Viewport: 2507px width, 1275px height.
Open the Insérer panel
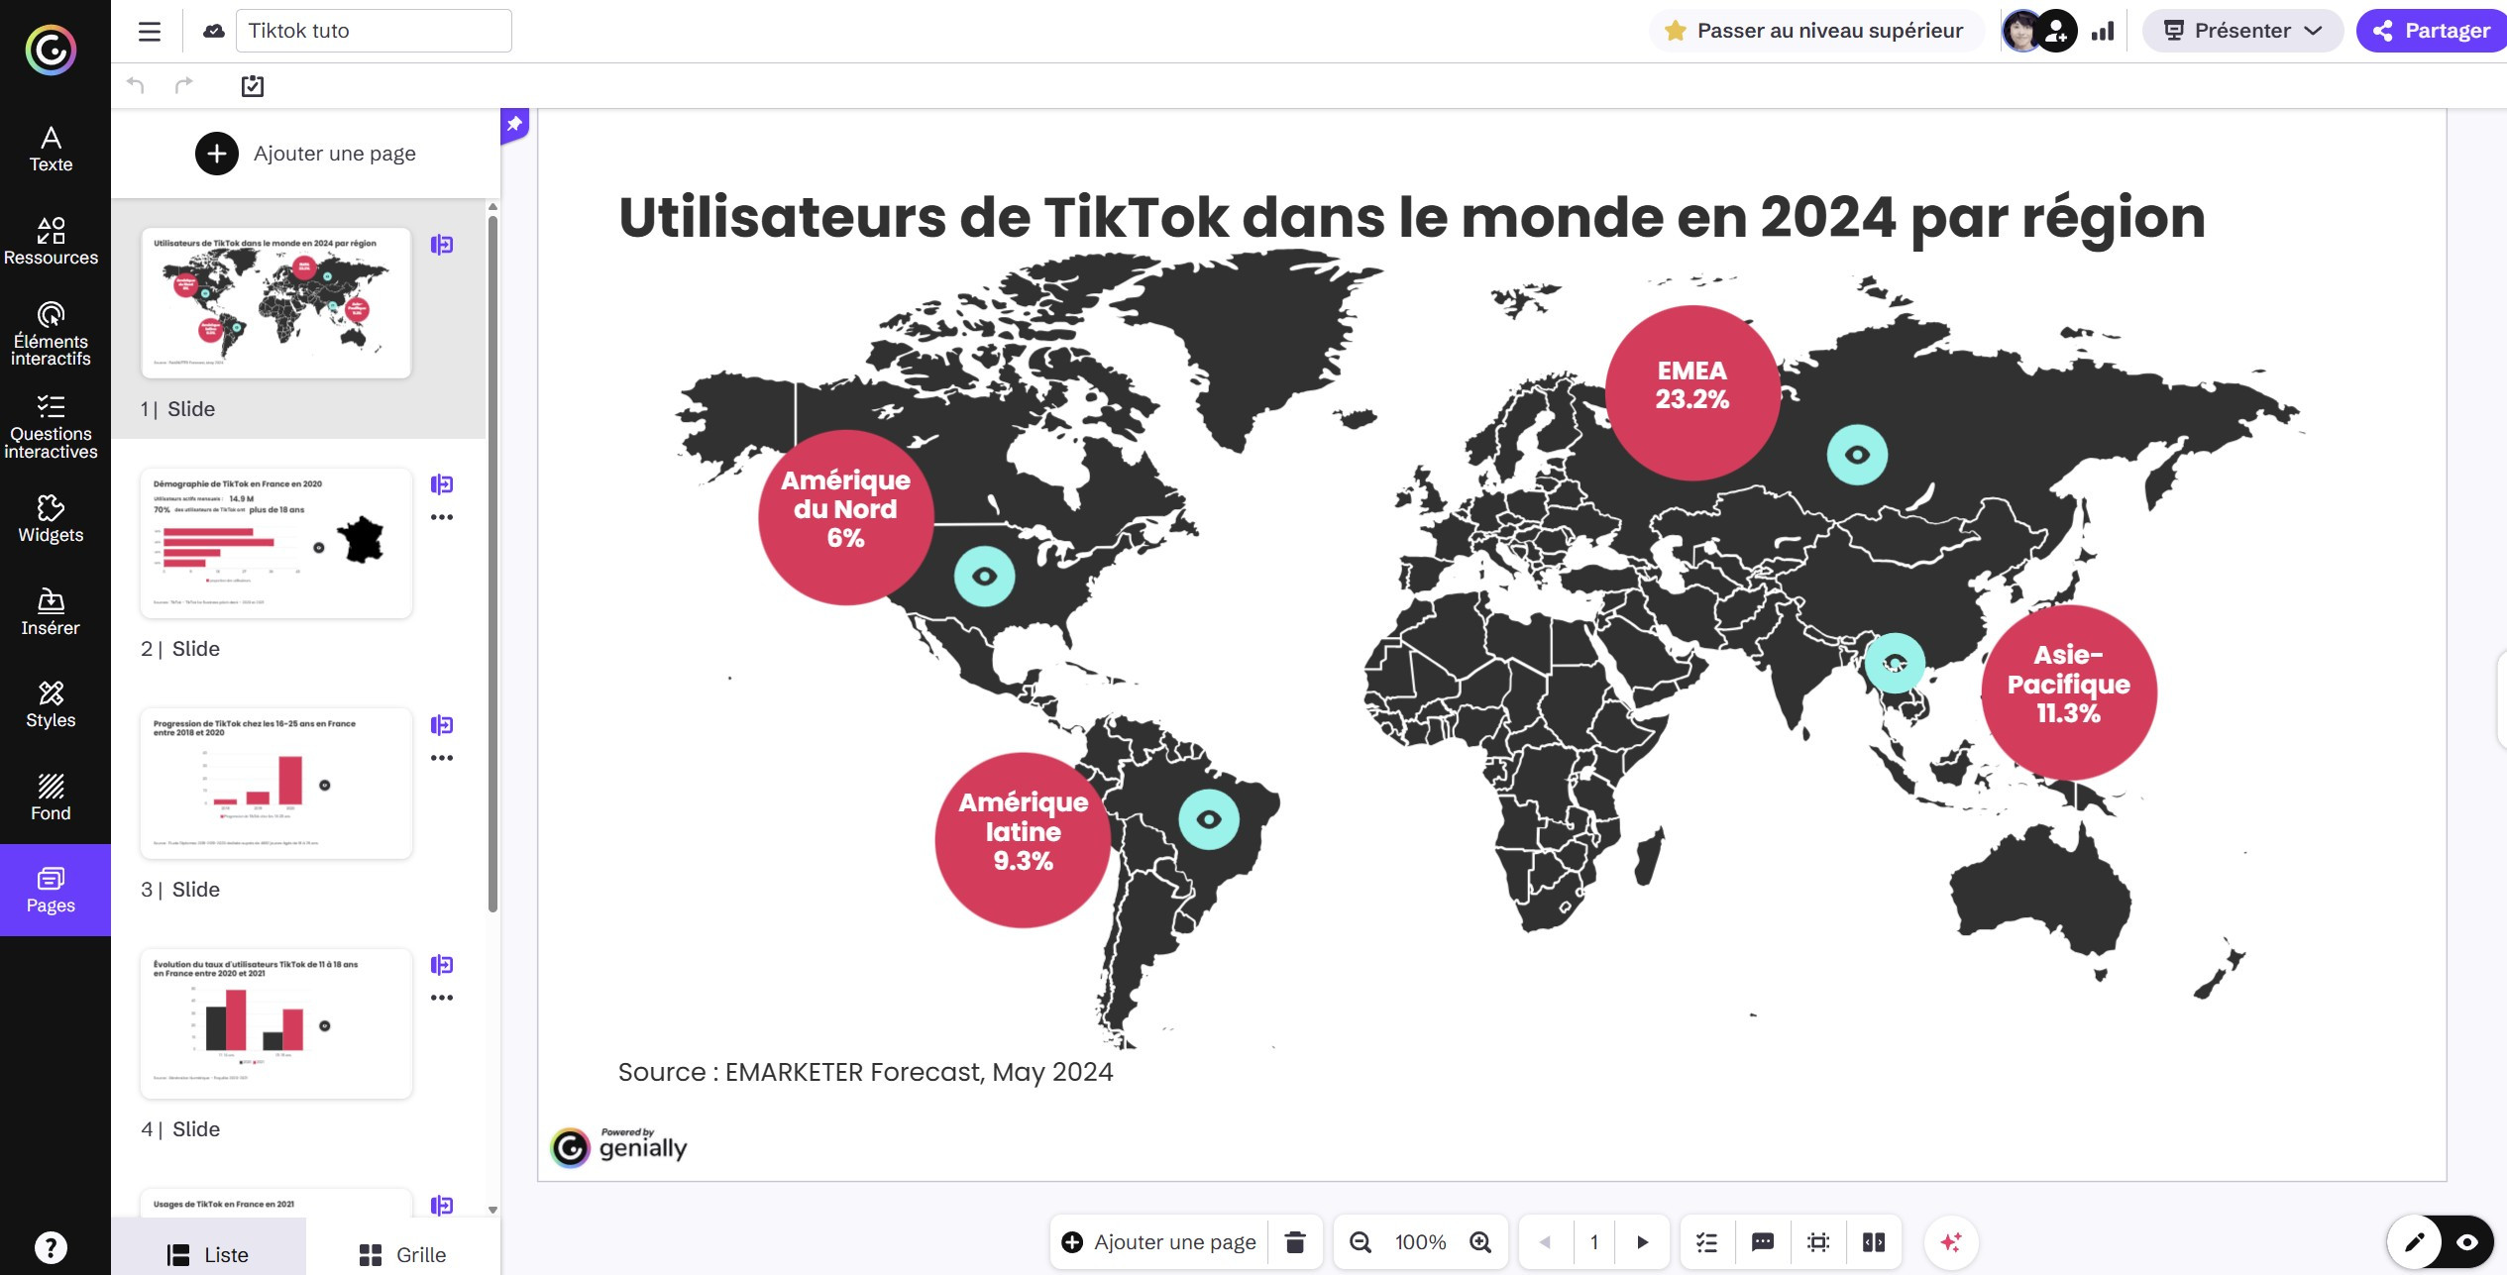click(x=51, y=612)
